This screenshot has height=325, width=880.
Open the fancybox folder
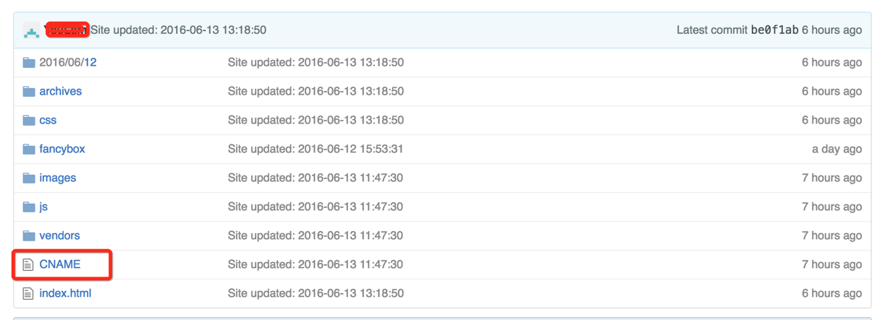coord(62,149)
